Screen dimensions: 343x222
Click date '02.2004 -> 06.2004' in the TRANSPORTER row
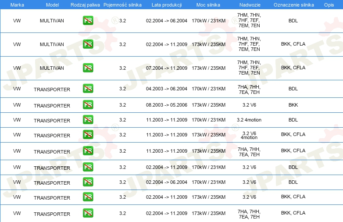(167, 182)
